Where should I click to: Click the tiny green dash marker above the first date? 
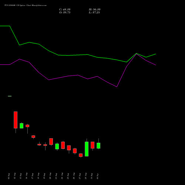pos(10,96)
